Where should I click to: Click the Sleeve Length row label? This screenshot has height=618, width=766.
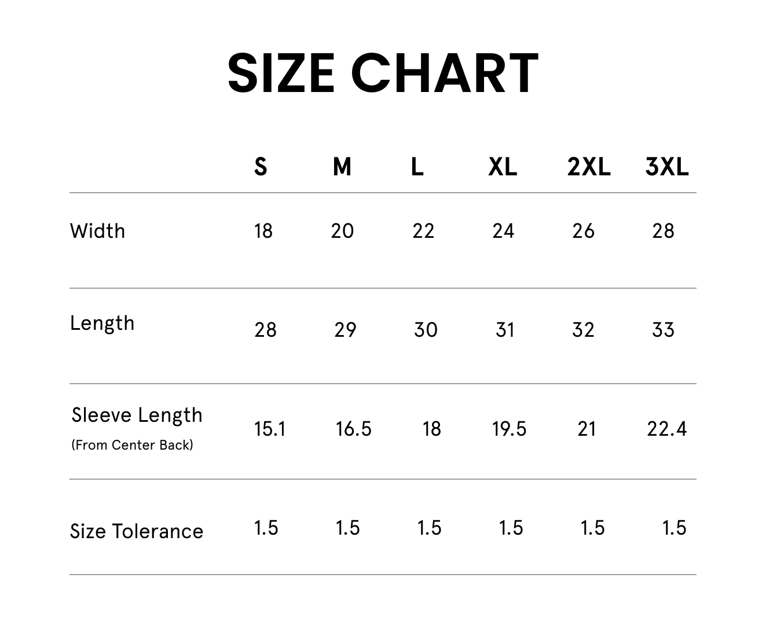pyautogui.click(x=137, y=415)
